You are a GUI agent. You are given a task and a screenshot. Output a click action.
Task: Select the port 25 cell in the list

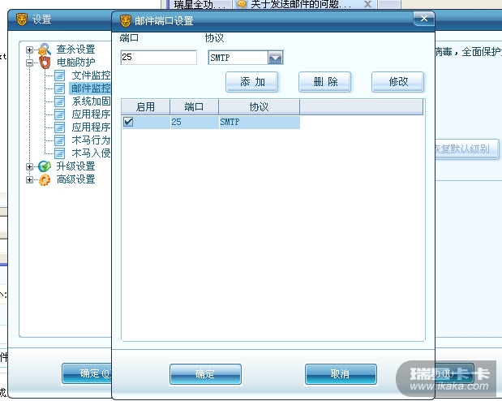click(x=195, y=122)
